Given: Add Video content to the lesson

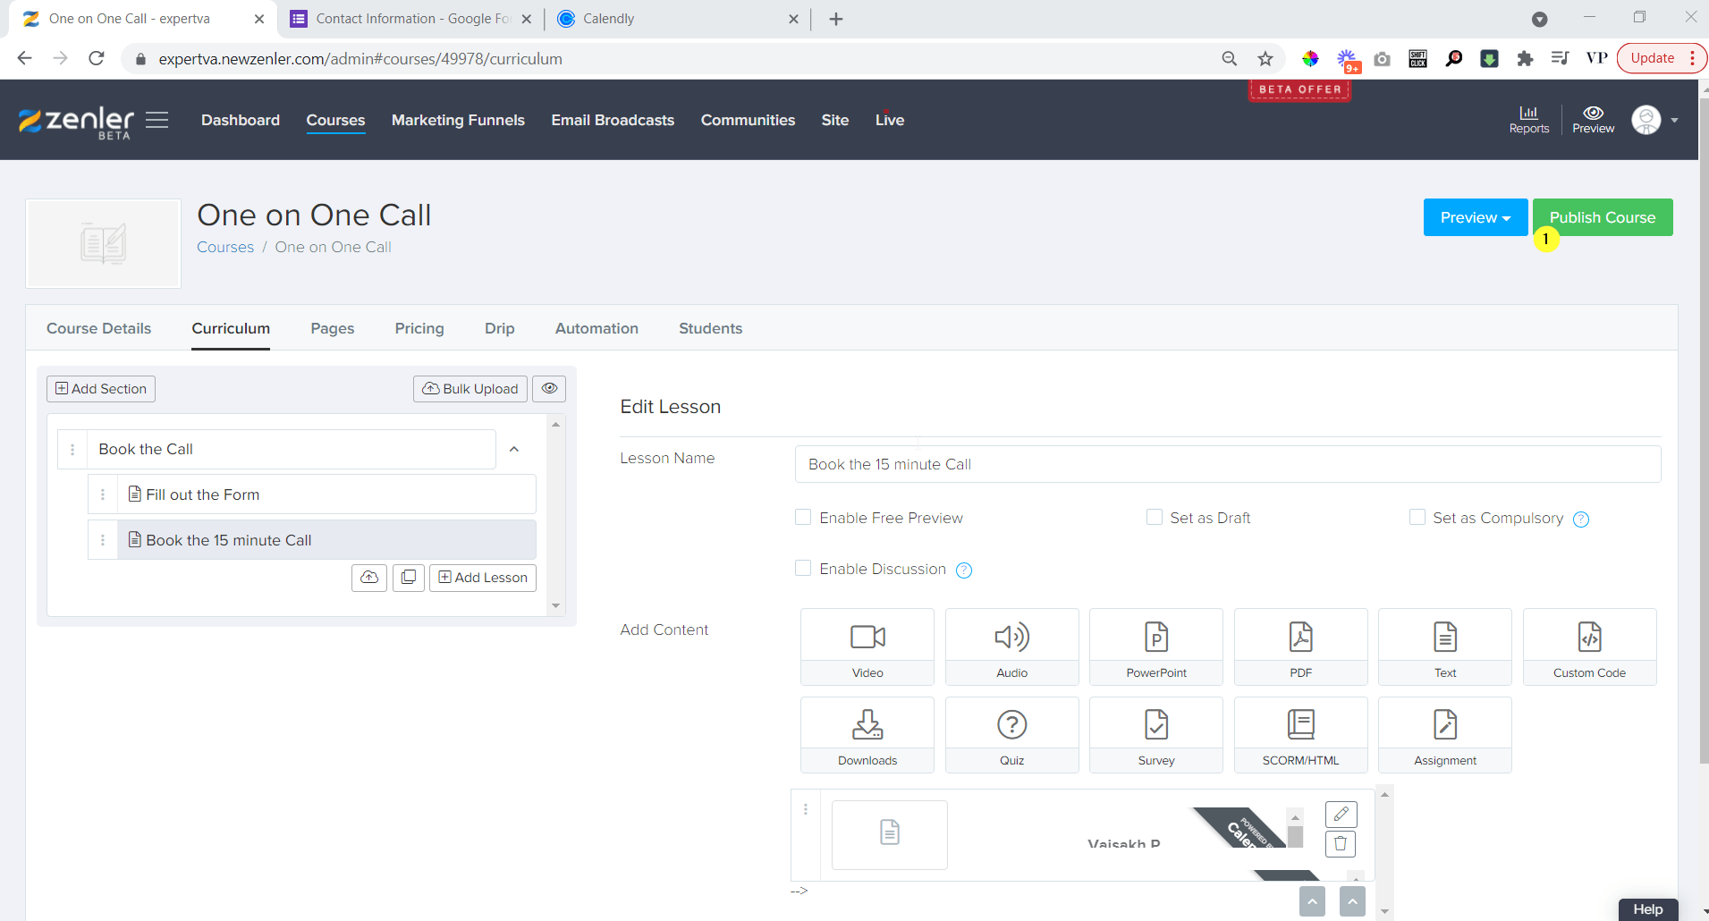Looking at the screenshot, I should tap(867, 646).
